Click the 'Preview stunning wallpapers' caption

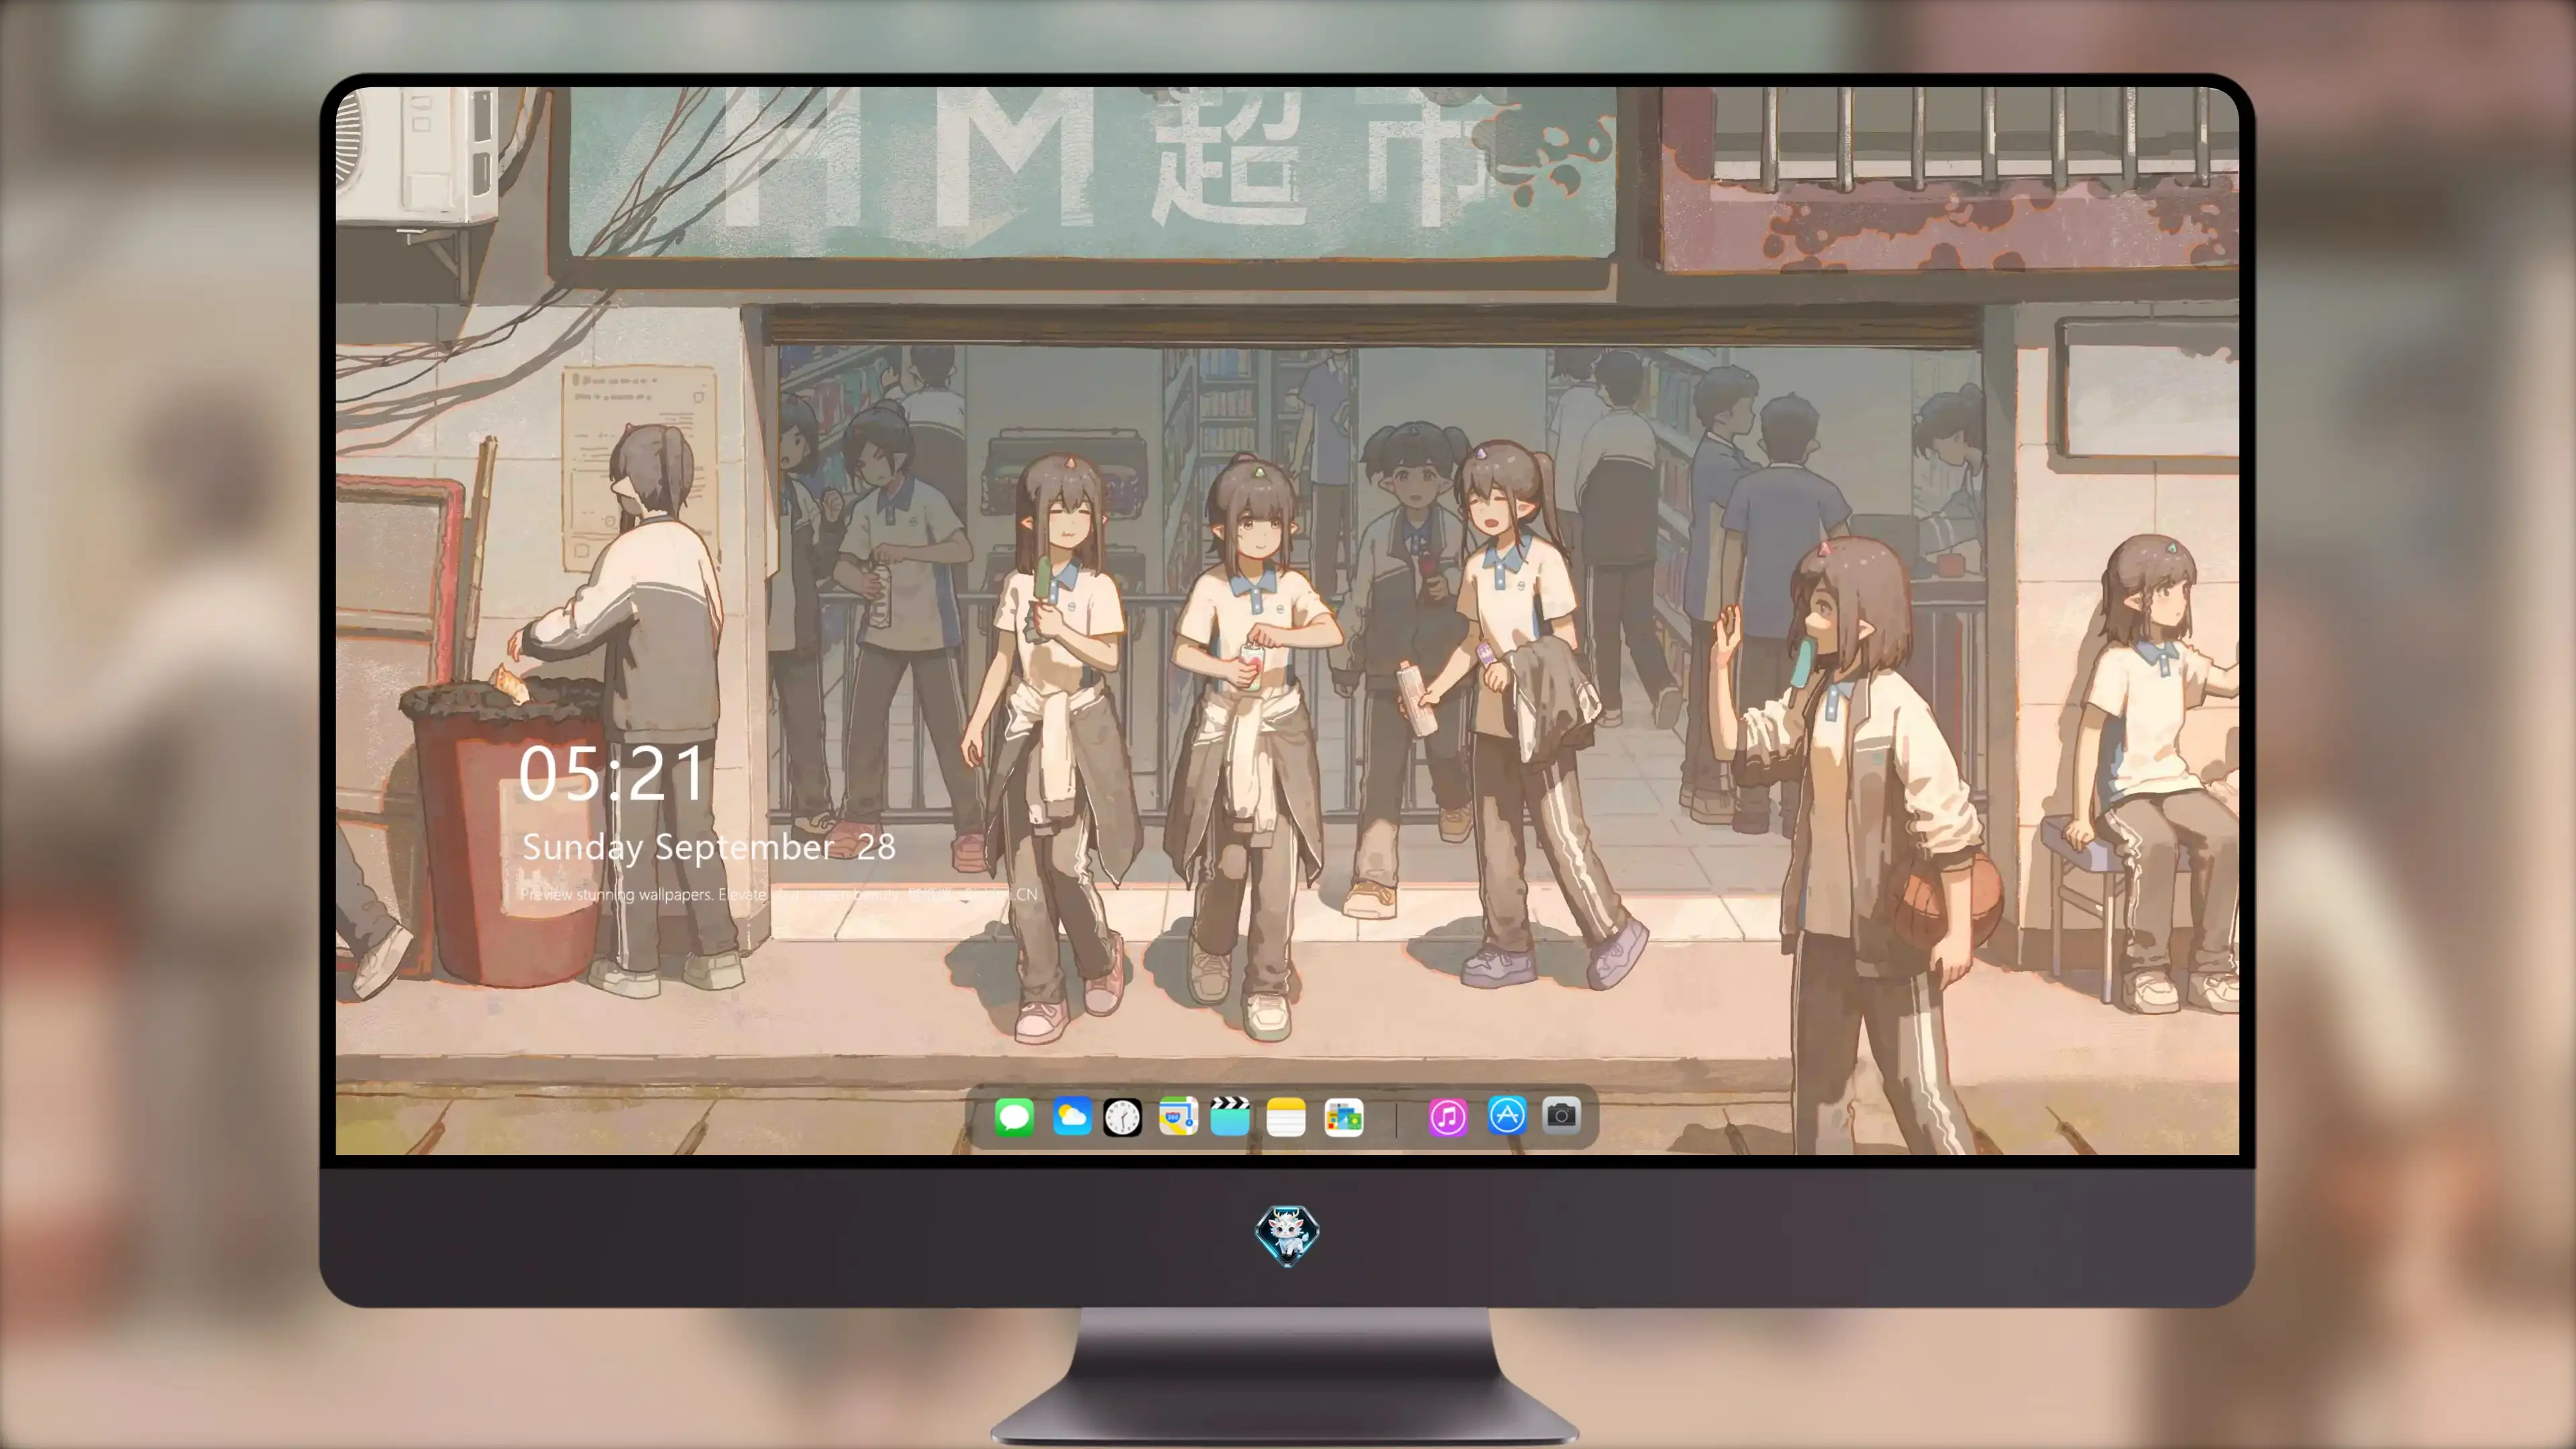pos(779,894)
